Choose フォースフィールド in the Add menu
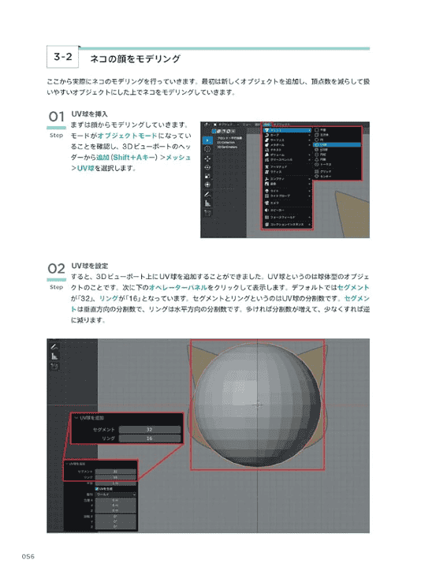421x582 pixels. click(287, 218)
